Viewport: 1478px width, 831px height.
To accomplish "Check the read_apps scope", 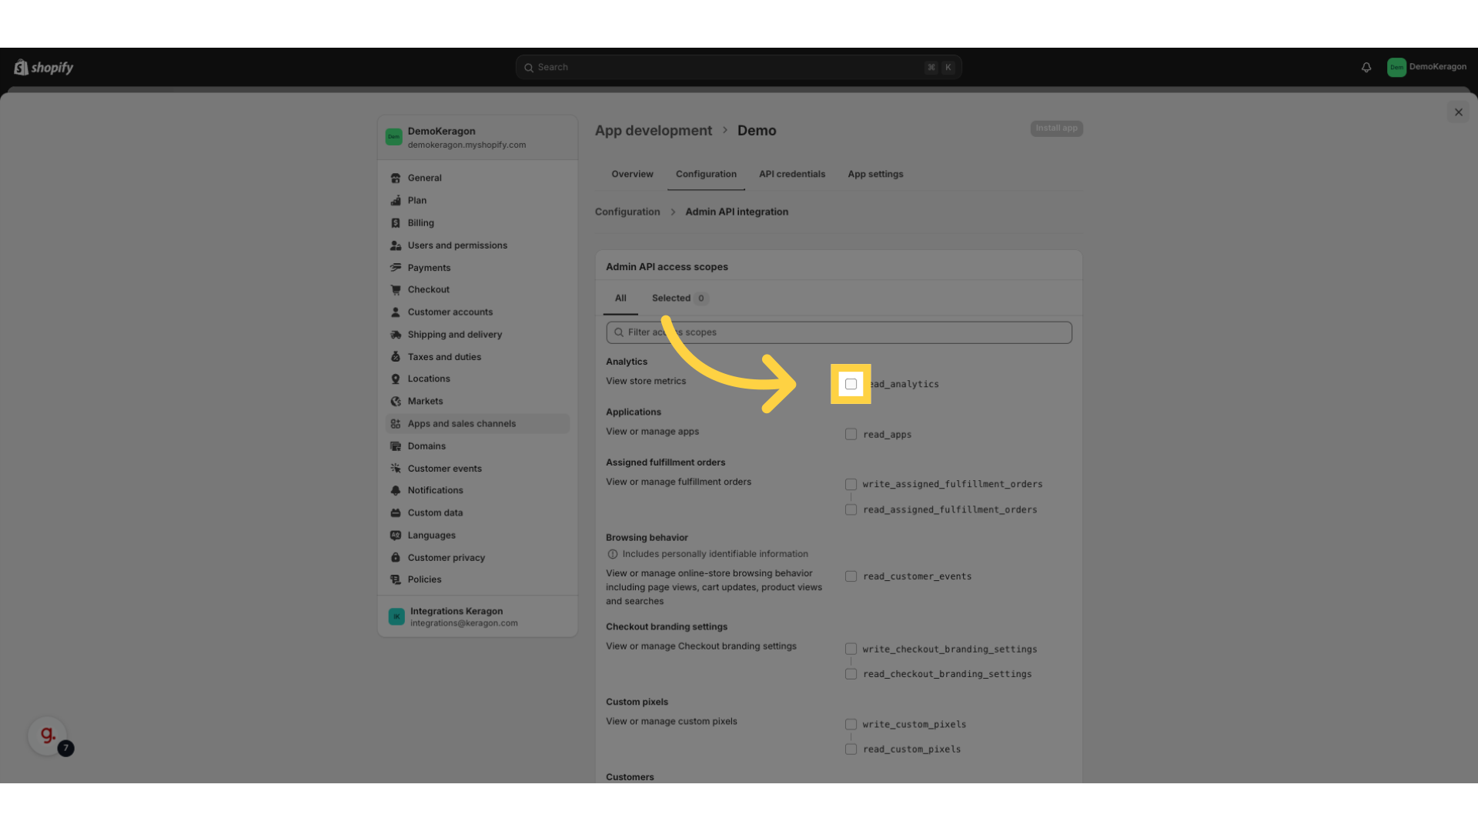I will click(851, 435).
